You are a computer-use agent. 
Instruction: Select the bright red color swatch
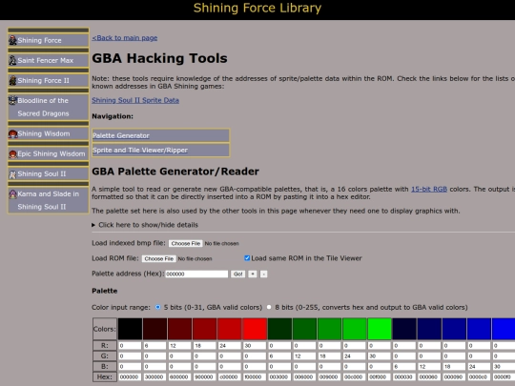[x=255, y=329]
